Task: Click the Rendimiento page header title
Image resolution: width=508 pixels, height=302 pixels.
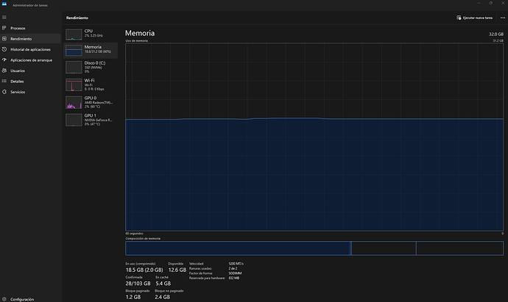Action: point(77,18)
